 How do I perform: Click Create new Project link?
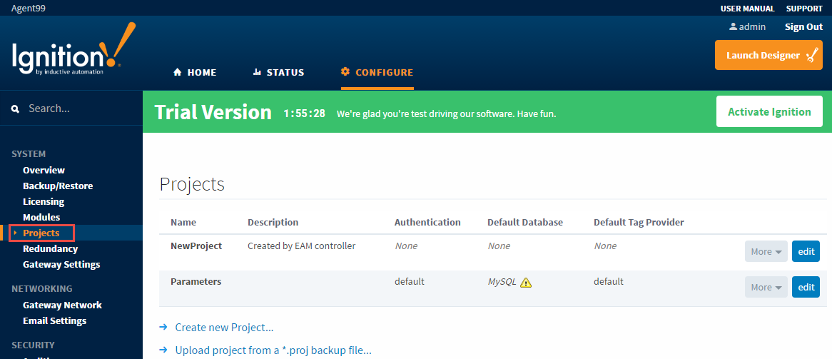(x=225, y=327)
